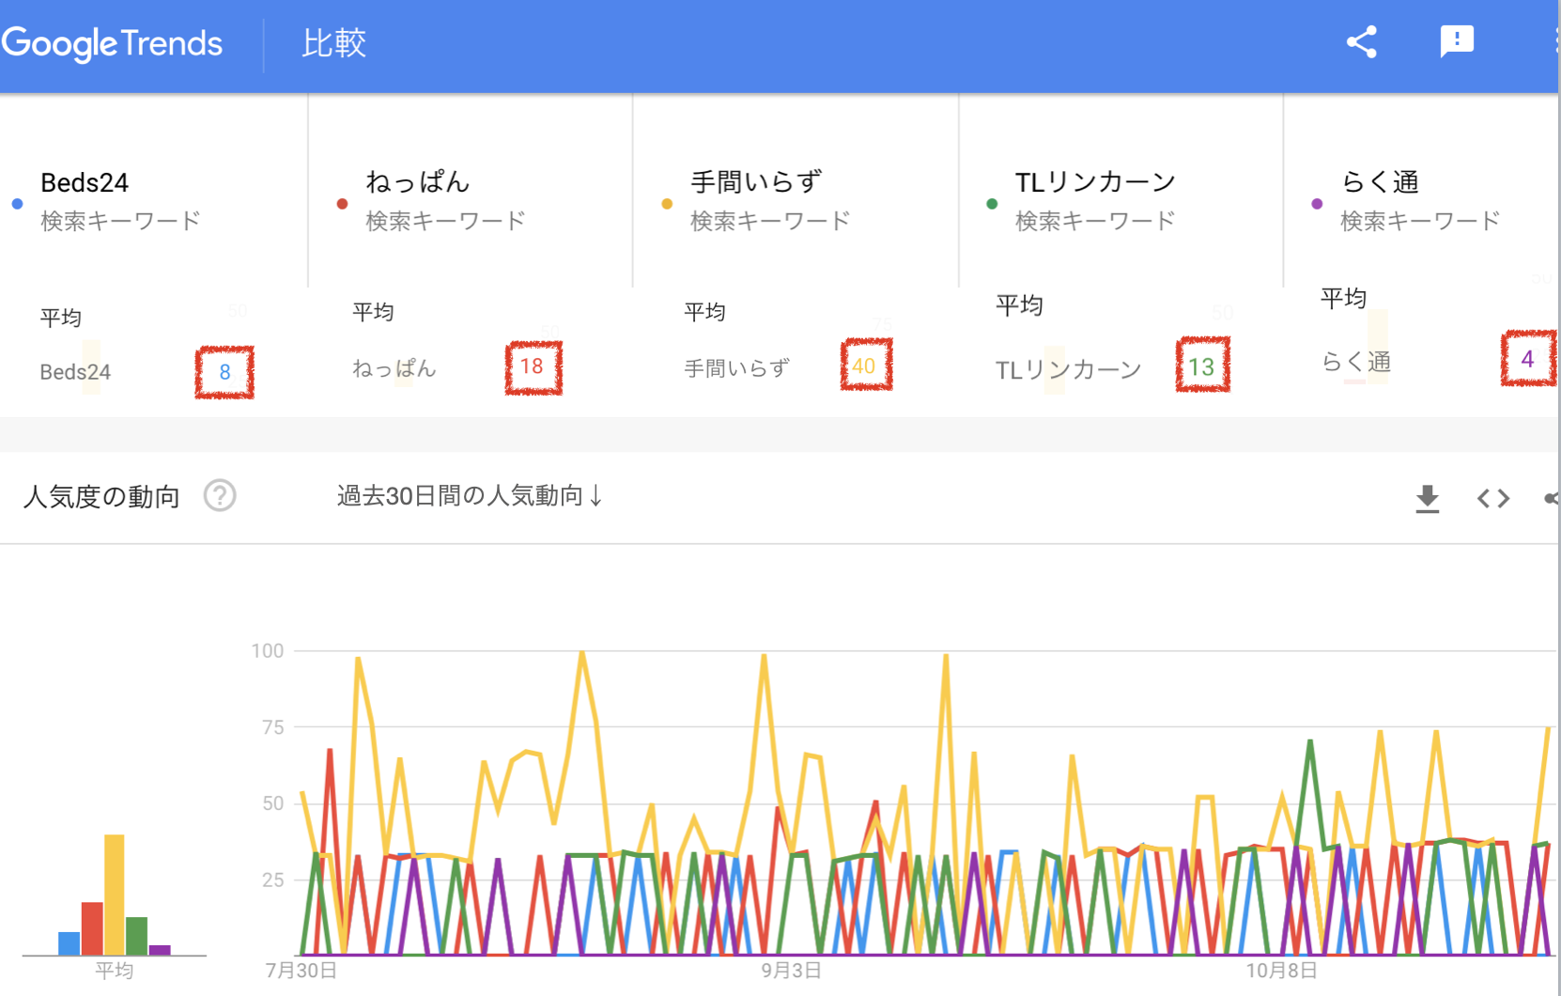Image resolution: width=1561 pixels, height=996 pixels.
Task: Click the 手間いらず average value 40
Action: (x=864, y=366)
